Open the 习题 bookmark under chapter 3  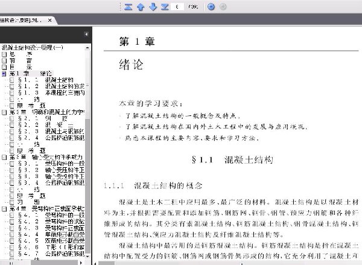[28, 202]
